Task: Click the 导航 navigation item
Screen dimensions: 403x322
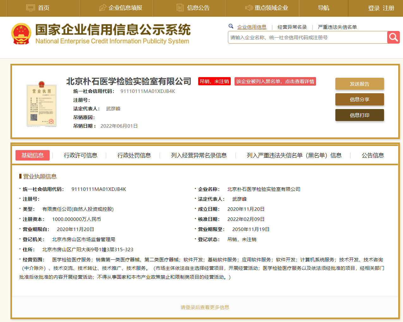Action: coord(323,8)
